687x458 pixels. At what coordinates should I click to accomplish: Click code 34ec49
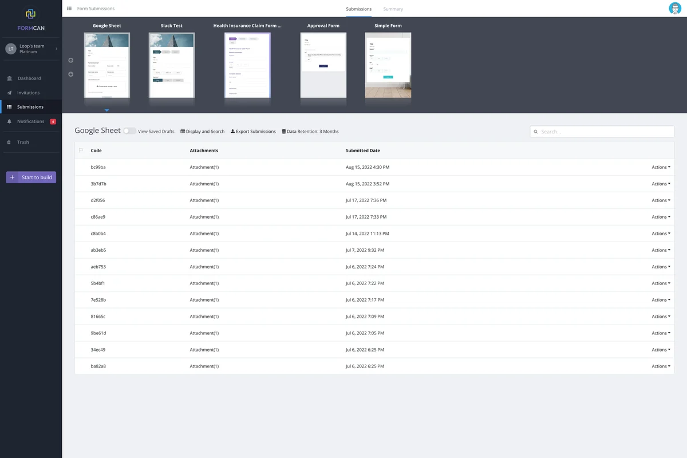pos(98,350)
